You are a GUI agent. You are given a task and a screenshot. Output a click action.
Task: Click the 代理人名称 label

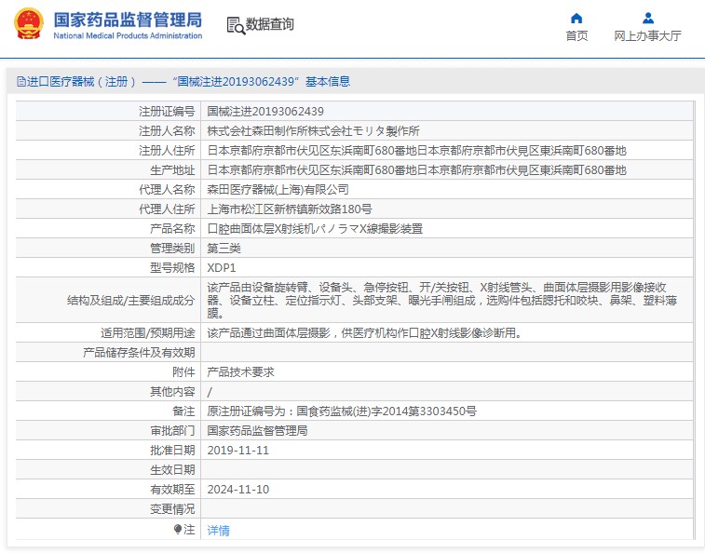click(x=167, y=190)
